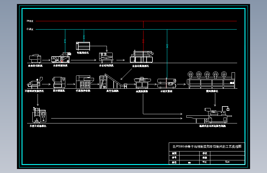Click the 真空包装机 label
The width and height of the screenshot is (267, 173).
point(112,91)
